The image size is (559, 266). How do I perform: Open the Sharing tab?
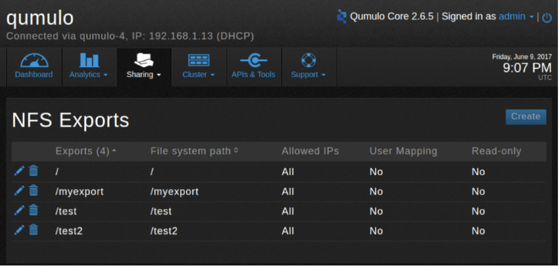pyautogui.click(x=144, y=66)
